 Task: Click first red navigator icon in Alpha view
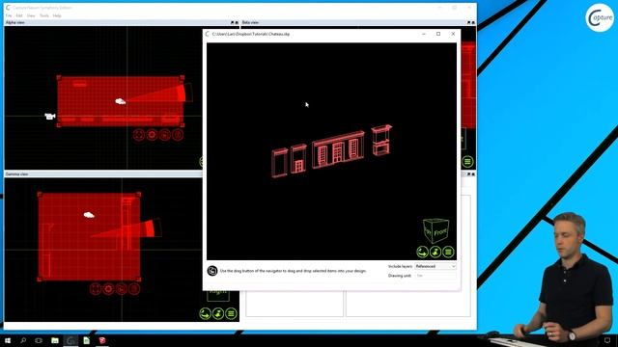pyautogui.click(x=139, y=135)
